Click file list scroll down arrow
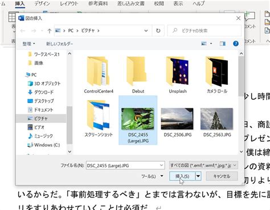This screenshot has width=270, height=210. 241,151
